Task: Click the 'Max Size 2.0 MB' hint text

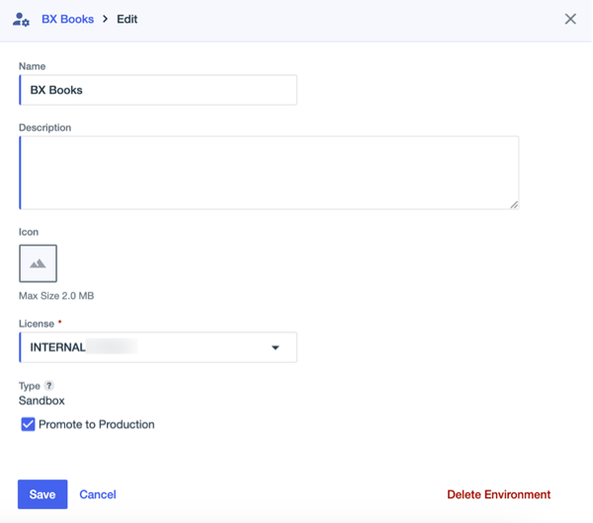Action: [56, 295]
